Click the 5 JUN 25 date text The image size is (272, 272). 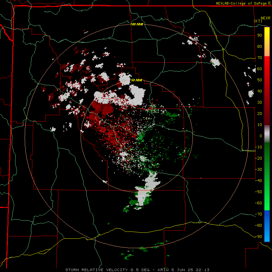coord(182,270)
